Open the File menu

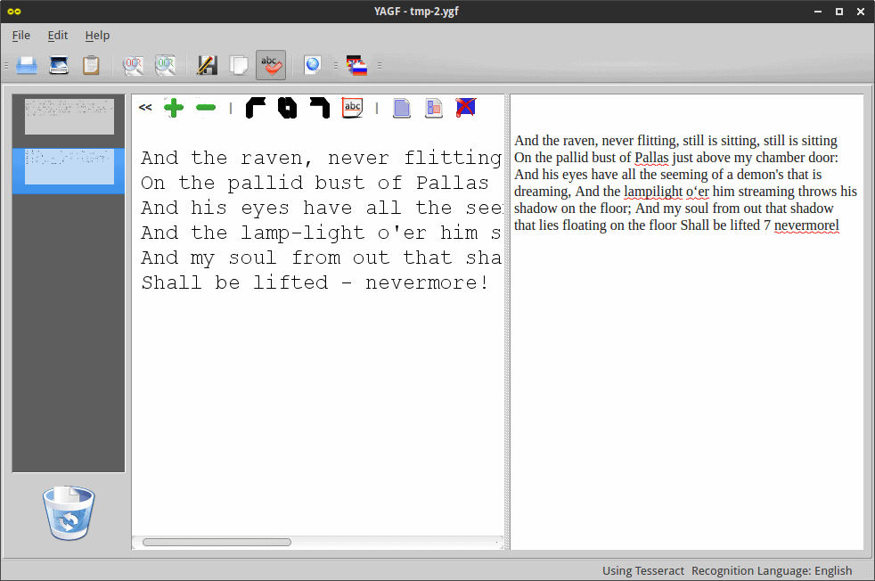[x=21, y=35]
